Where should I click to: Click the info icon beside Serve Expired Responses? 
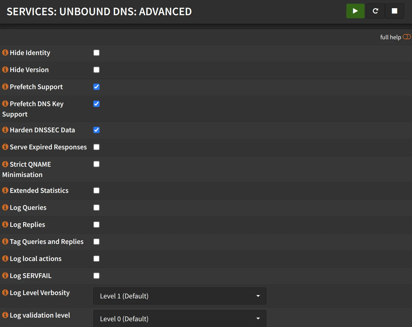[5, 147]
